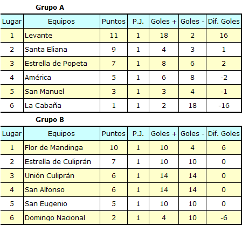Image resolution: width=242 pixels, height=225 pixels.
Task: Select San Alfonso team name
Action: tap(45, 190)
